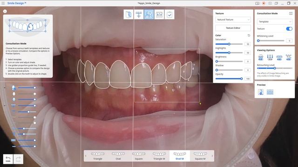The image size is (298, 167).
Task: Show more templates with the right arrow
Action: coord(212,156)
